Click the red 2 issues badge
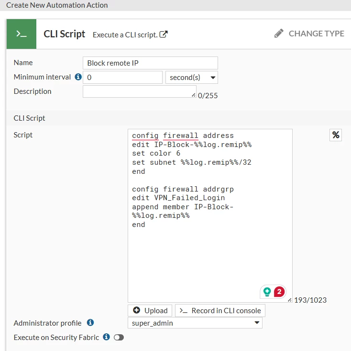The width and height of the screenshot is (351, 351). tap(279, 292)
